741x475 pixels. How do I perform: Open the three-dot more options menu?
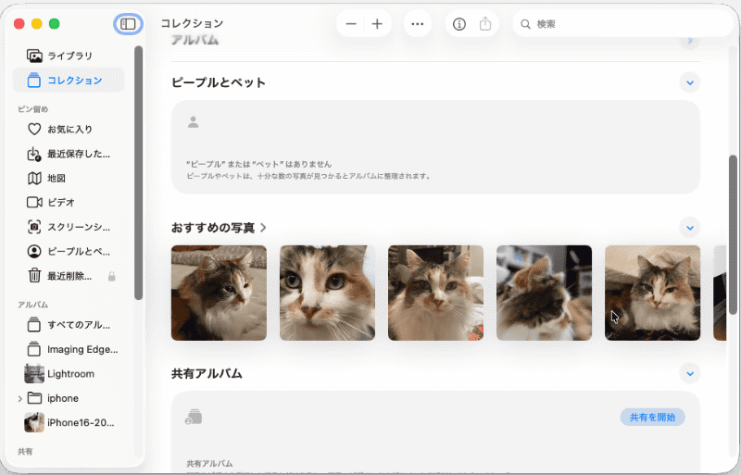(418, 24)
